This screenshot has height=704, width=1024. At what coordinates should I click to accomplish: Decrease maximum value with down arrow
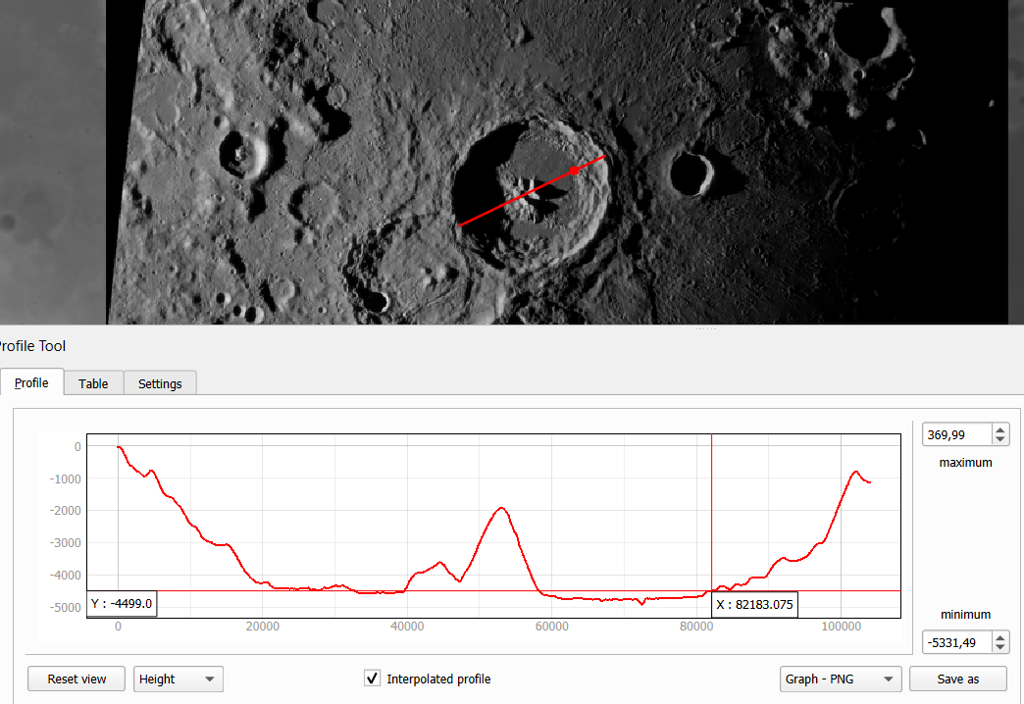click(999, 439)
